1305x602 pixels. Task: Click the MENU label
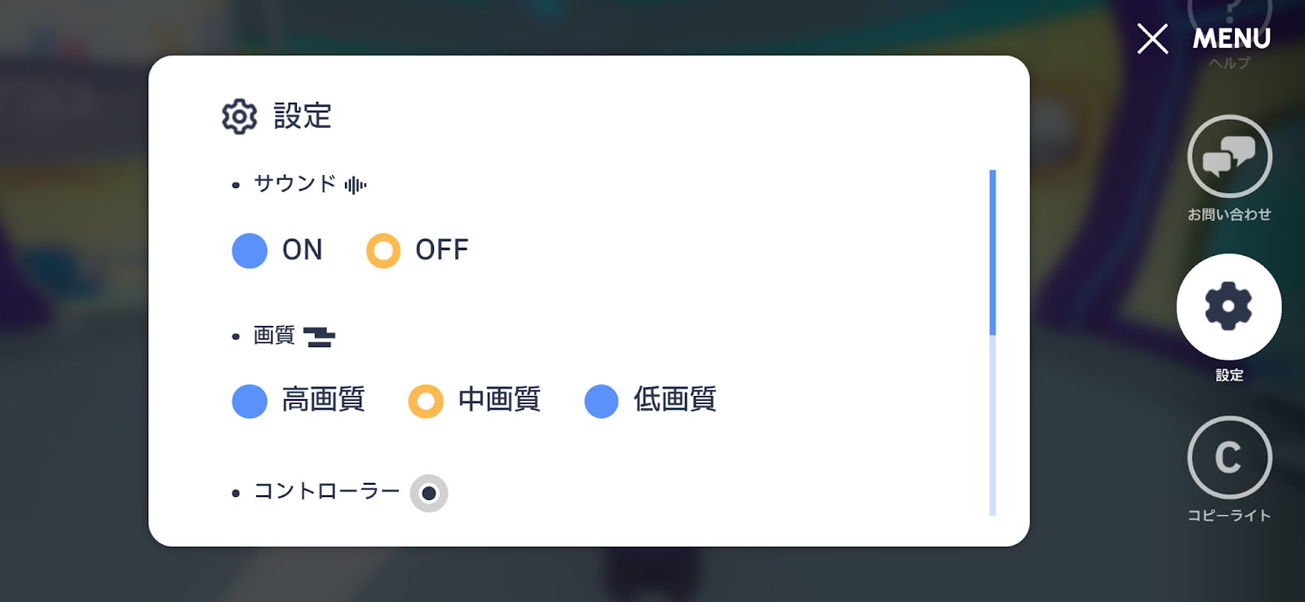(x=1232, y=38)
